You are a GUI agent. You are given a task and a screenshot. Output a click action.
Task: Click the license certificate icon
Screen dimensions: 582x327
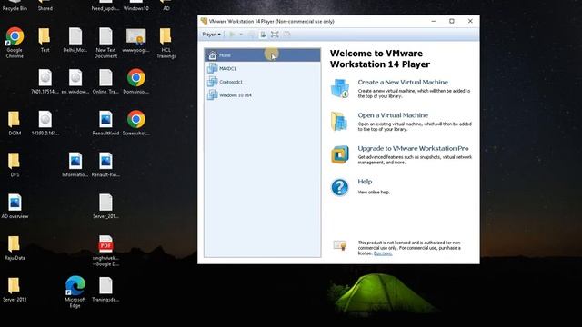(339, 245)
